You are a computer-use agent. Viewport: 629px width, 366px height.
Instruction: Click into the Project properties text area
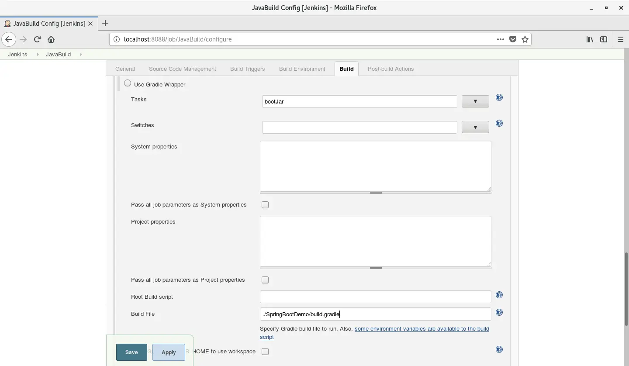point(376,241)
